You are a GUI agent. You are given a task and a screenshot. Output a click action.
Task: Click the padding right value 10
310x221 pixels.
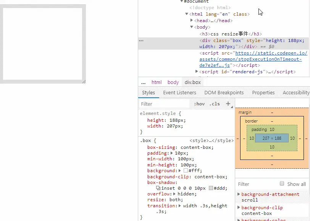[x=292, y=138]
